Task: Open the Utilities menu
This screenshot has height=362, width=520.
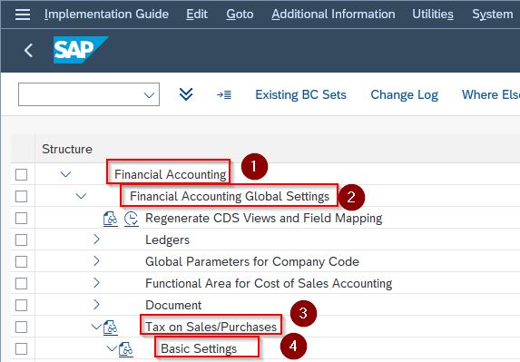Action: coord(433,15)
